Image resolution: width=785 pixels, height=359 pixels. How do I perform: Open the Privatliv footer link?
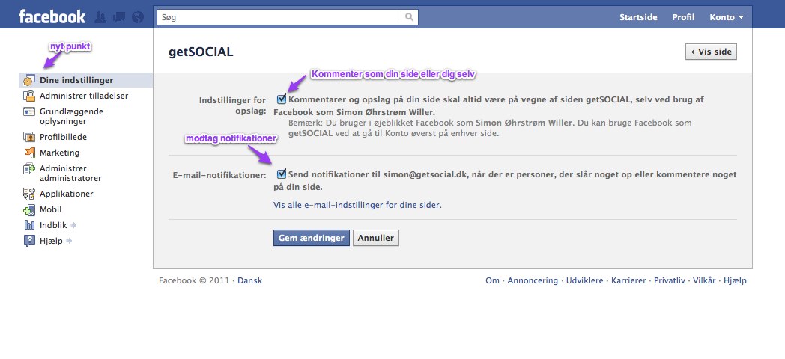tap(670, 280)
